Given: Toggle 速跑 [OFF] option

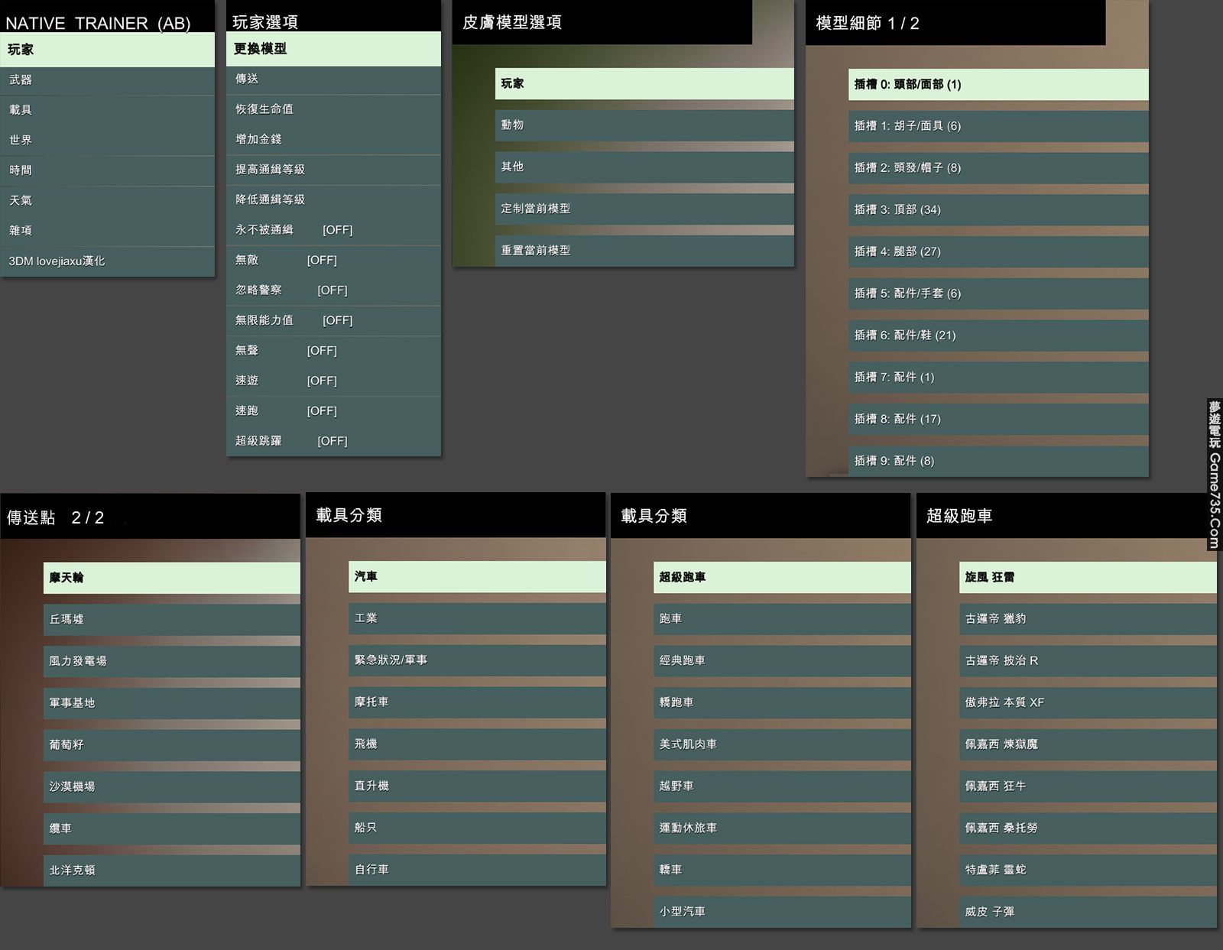Looking at the screenshot, I should [333, 411].
